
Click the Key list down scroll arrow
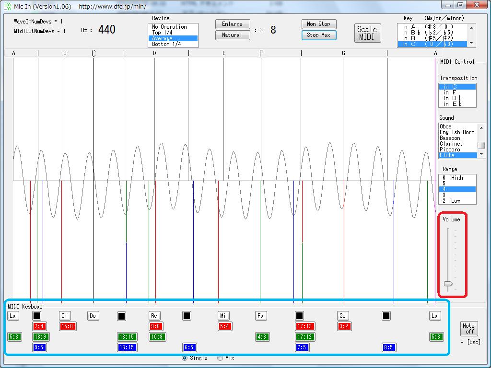pyautogui.click(x=472, y=44)
